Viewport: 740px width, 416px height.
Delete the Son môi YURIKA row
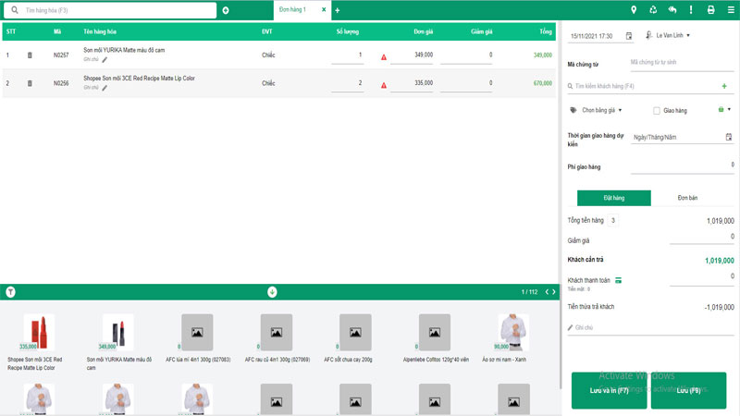coord(30,55)
